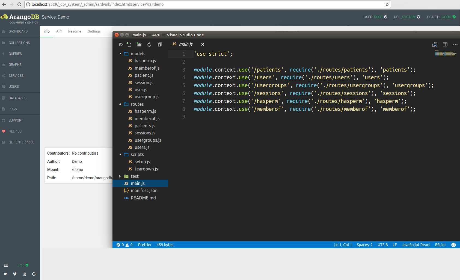The width and height of the screenshot is (460, 280).
Task: Open the show-changes preview icon in editor
Action: tap(435, 44)
